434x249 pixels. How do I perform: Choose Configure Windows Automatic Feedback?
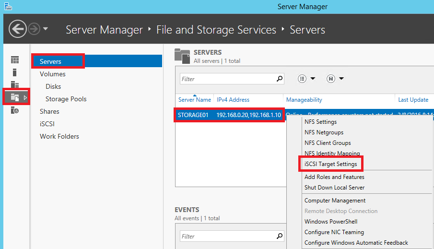click(x=356, y=243)
